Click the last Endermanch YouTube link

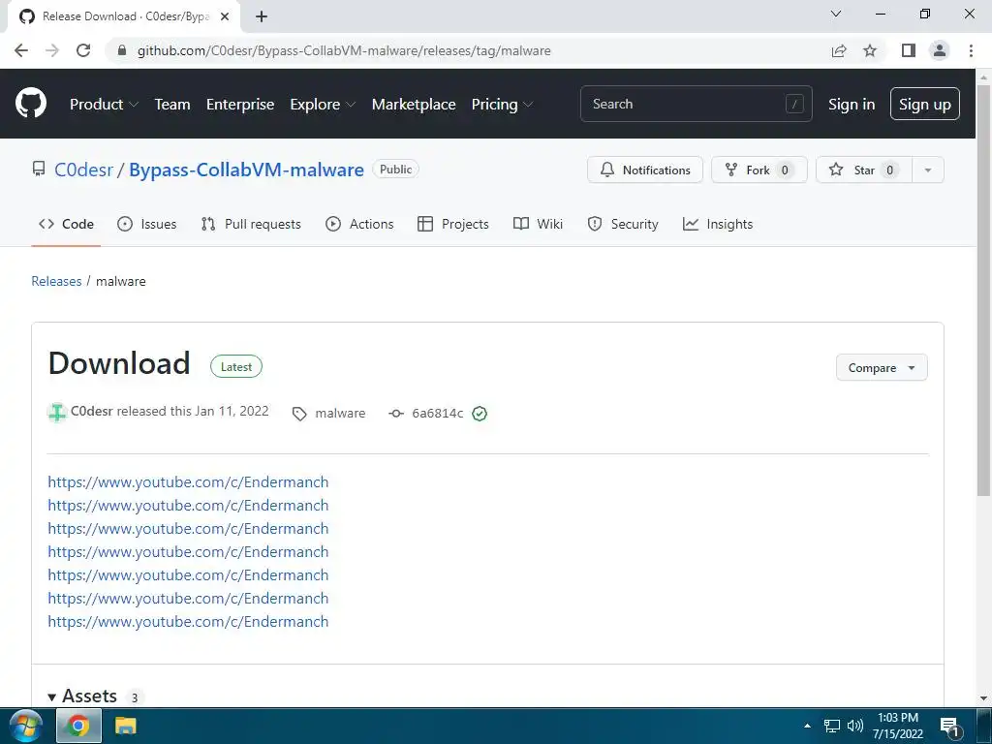pyautogui.click(x=188, y=621)
